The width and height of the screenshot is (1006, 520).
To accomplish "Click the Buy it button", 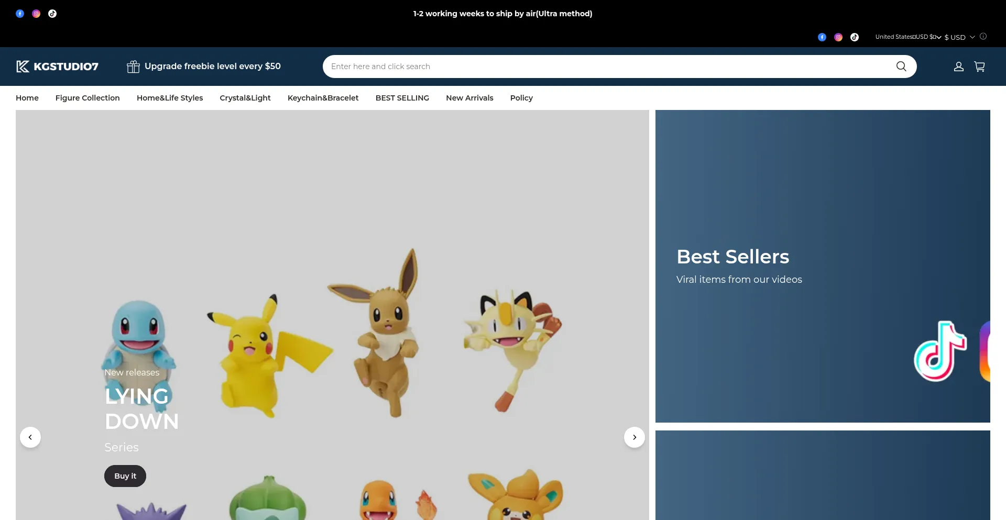I will click(125, 476).
